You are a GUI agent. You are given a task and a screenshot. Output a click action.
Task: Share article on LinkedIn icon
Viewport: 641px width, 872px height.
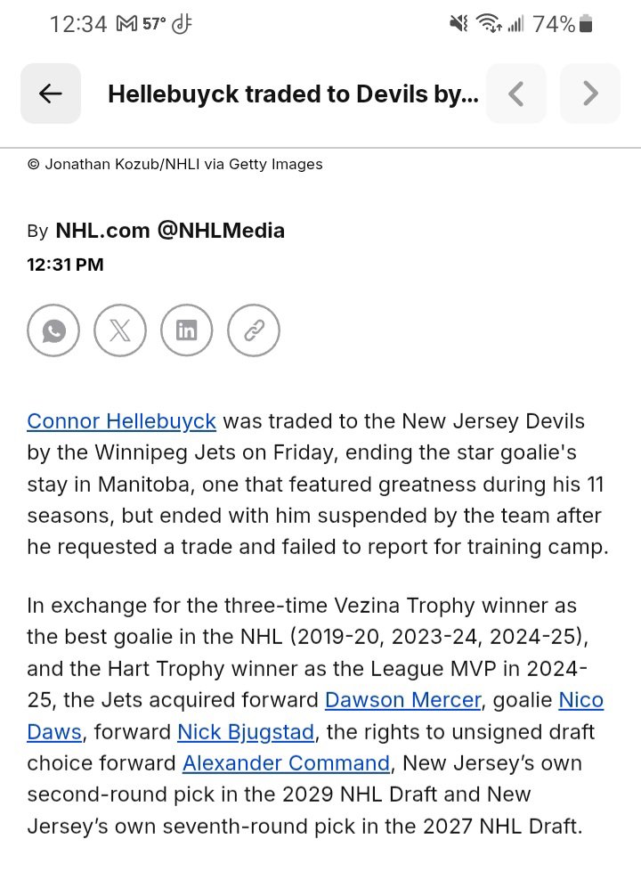pyautogui.click(x=187, y=330)
